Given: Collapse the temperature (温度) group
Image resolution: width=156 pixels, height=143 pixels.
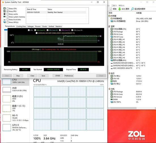Looking at the screenshot, I should coord(109,26).
